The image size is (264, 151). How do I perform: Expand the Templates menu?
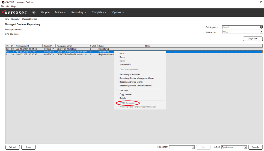[x=99, y=12]
